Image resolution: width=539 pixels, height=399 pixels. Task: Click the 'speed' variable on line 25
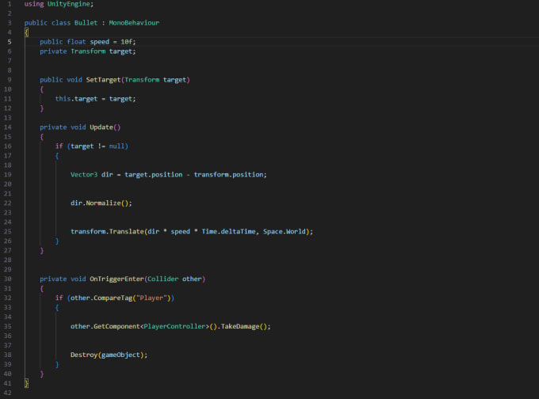tap(180, 232)
